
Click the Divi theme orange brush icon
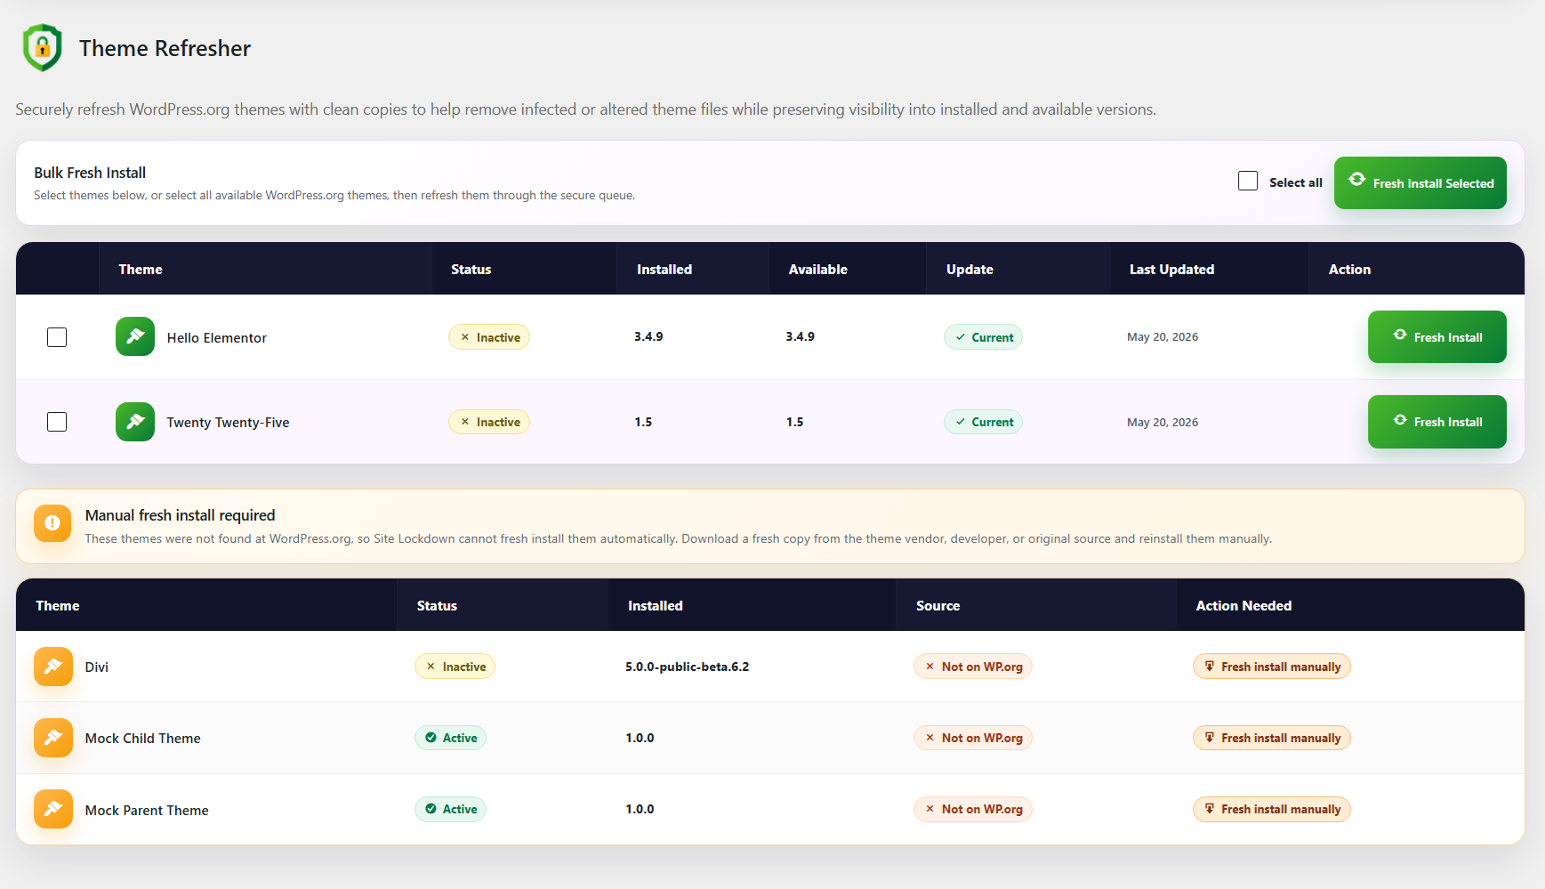pyautogui.click(x=53, y=667)
